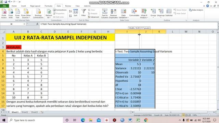The height and width of the screenshot is (123, 219).
Task: Click the Name Box field
Action: (x=11, y=24)
